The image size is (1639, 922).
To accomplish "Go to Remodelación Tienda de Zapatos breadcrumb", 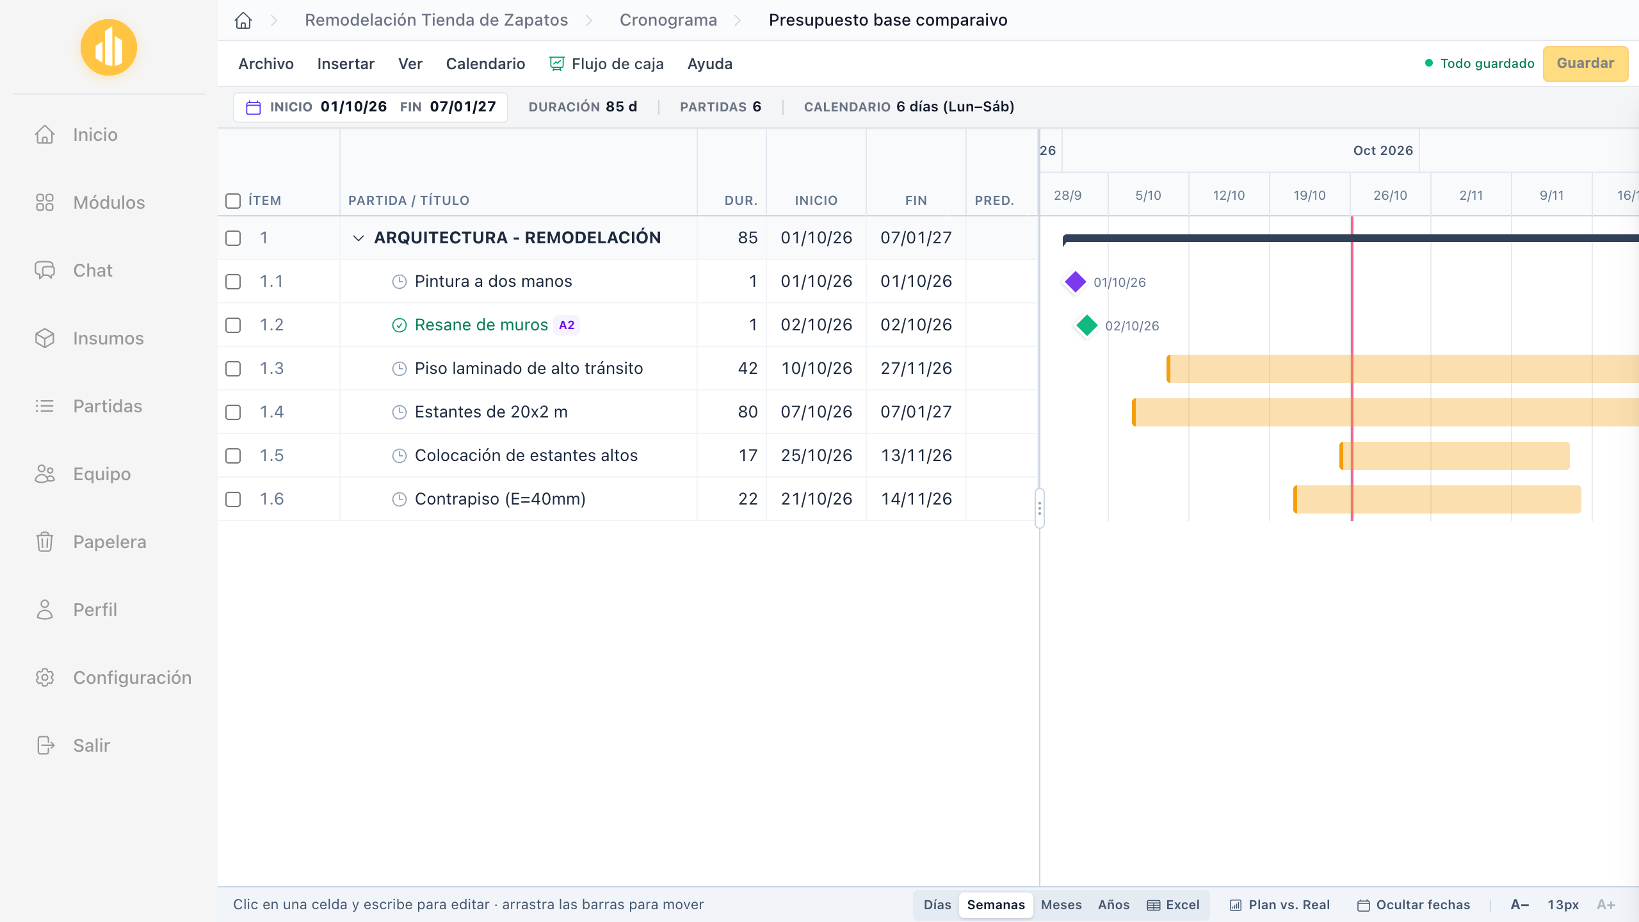I will tap(436, 20).
